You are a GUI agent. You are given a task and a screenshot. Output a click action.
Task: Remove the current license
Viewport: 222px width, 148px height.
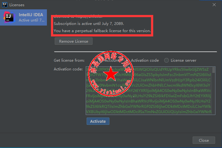point(73,41)
